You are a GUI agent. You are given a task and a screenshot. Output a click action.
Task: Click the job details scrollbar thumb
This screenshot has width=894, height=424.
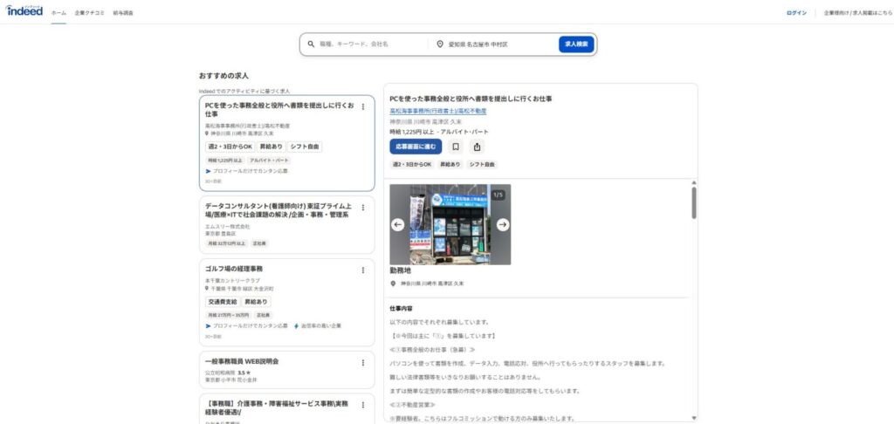click(694, 203)
